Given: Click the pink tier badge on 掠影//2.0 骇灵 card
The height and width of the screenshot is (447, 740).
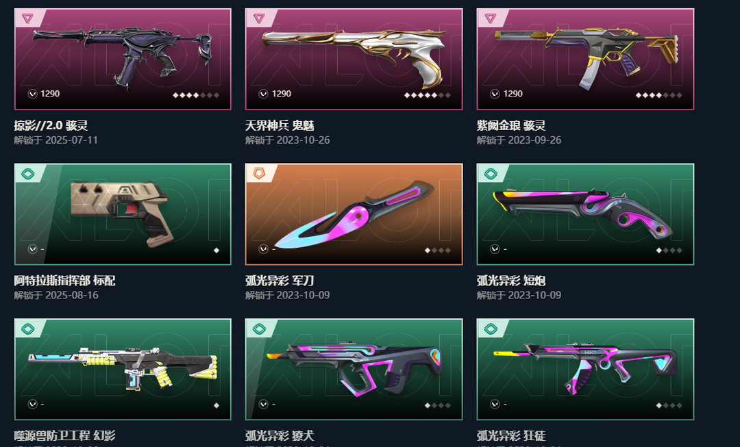Looking at the screenshot, I should tap(27, 18).
